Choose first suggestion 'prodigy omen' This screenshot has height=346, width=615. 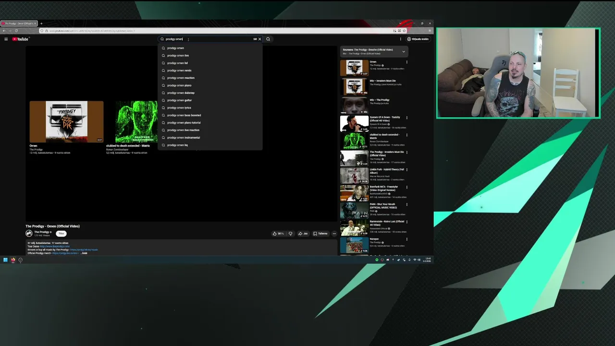tap(210, 48)
